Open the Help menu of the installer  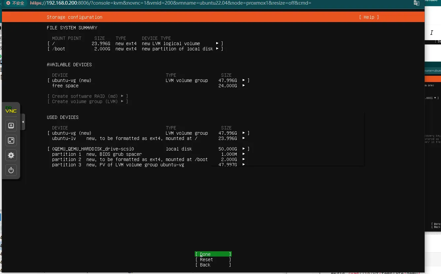(369, 17)
